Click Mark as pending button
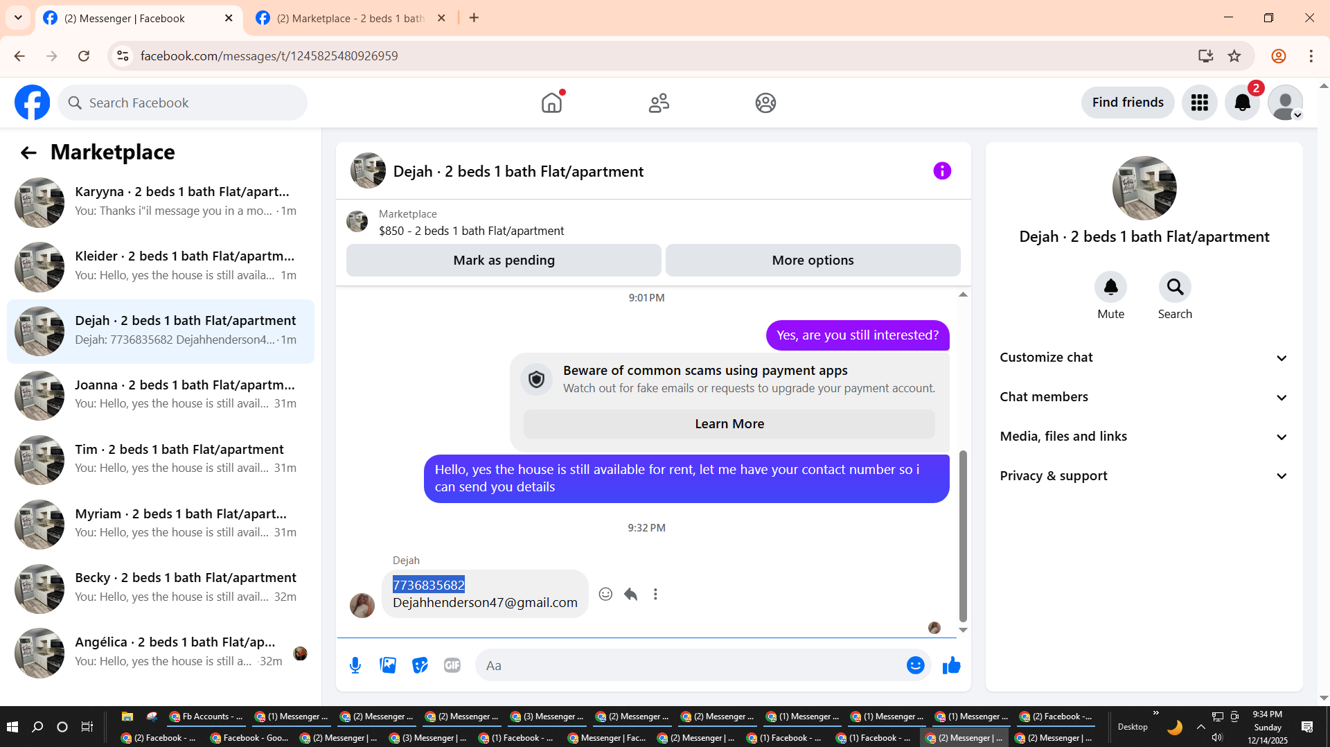The height and width of the screenshot is (747, 1330). tap(504, 261)
